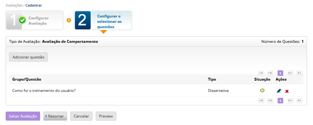The height and width of the screenshot is (125, 313).
Task: Select page 1 in the bottom paginator
Action: [x=280, y=101]
